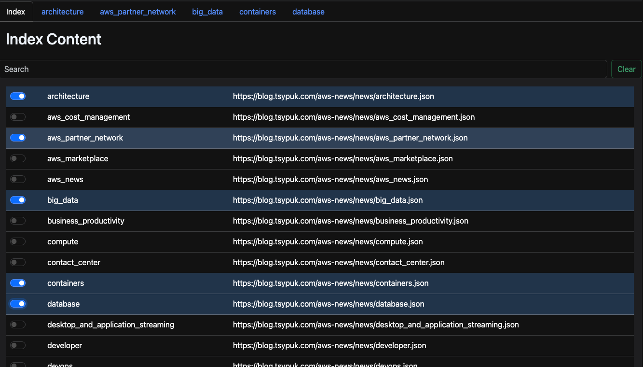Enable the contact_center toggle
Image resolution: width=643 pixels, height=367 pixels.
[x=18, y=262]
